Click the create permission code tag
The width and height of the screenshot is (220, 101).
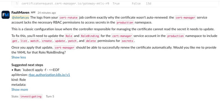[47, 41]
